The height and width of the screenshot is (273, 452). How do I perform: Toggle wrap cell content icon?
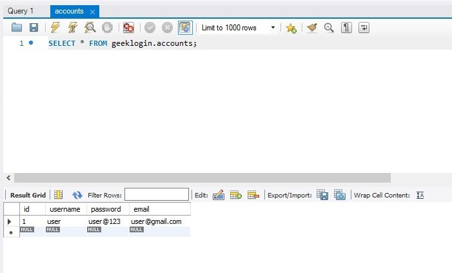(x=420, y=195)
